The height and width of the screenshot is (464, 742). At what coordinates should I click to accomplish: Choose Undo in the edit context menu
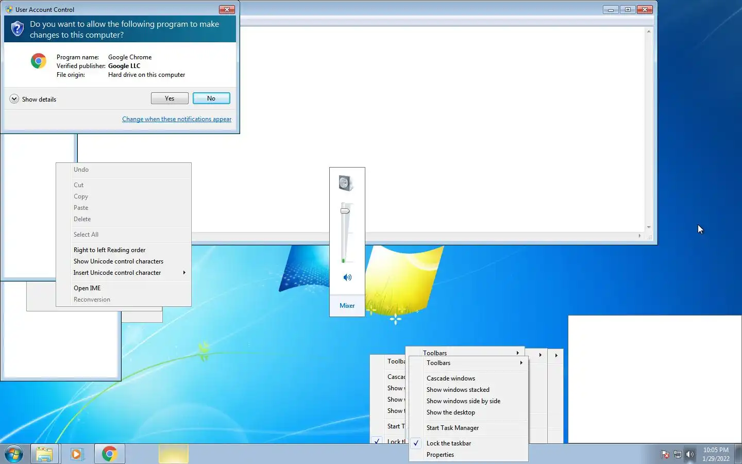pyautogui.click(x=124, y=170)
